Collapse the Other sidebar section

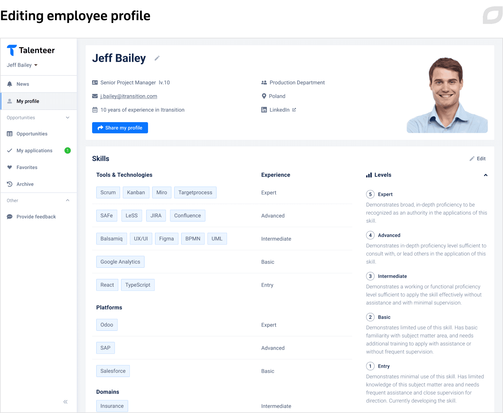pos(68,201)
